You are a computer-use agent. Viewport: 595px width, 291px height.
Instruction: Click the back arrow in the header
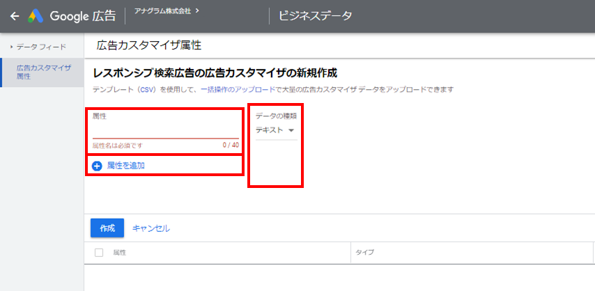15,16
